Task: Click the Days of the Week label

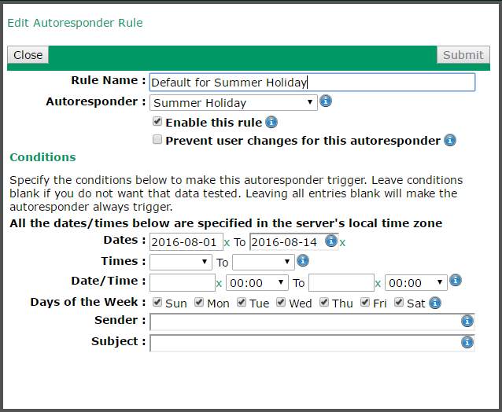Action: click(87, 302)
